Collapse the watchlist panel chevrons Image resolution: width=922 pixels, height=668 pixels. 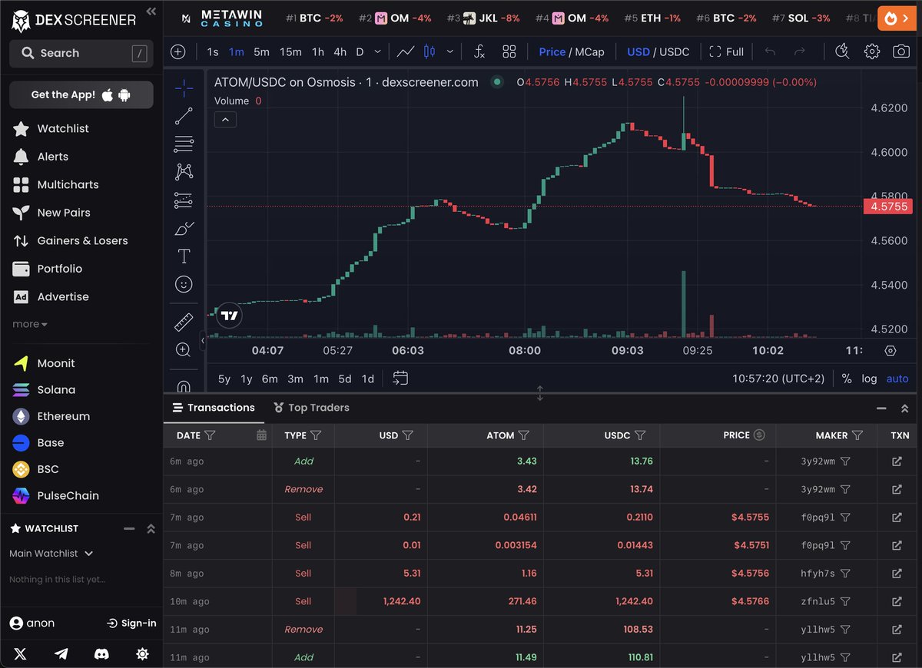pyautogui.click(x=151, y=529)
